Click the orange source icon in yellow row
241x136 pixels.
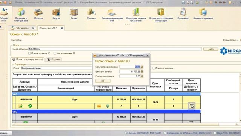point(99,106)
